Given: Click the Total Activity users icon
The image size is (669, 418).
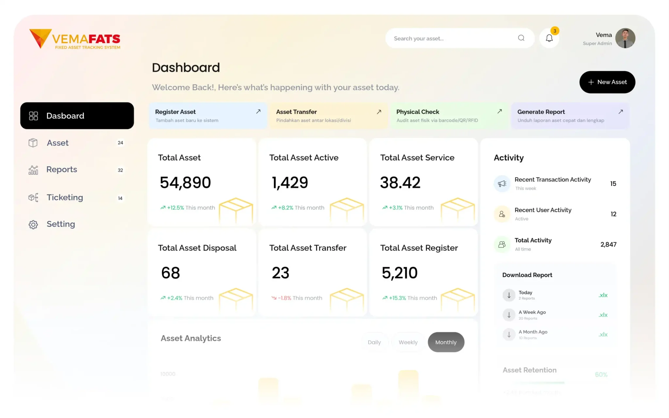Looking at the screenshot, I should (x=502, y=244).
